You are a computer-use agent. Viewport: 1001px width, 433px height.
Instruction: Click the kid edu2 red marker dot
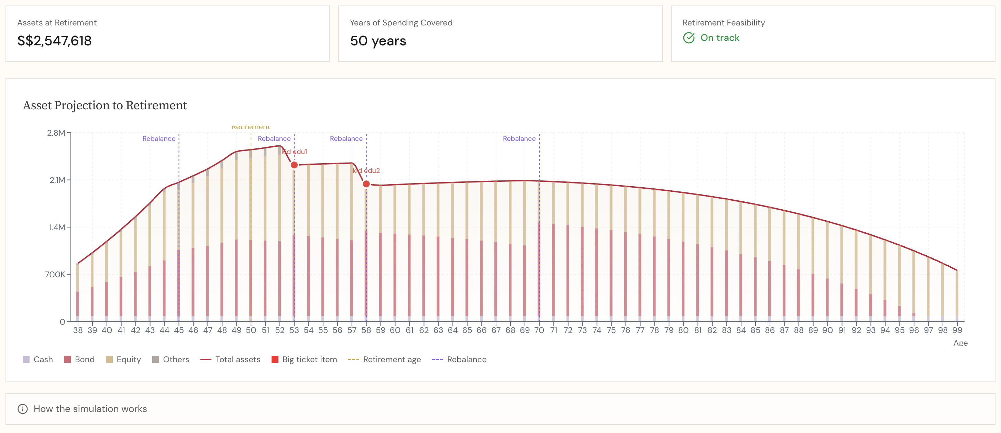pos(366,184)
